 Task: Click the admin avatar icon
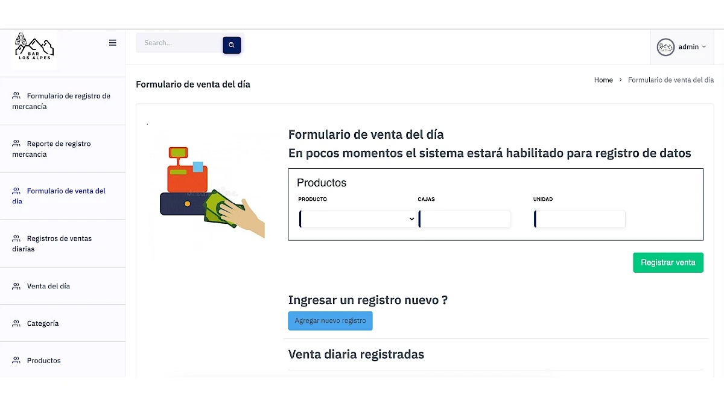click(665, 47)
